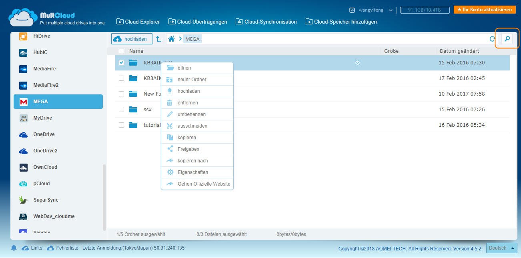Click the notification bell icon

[x=14, y=248]
